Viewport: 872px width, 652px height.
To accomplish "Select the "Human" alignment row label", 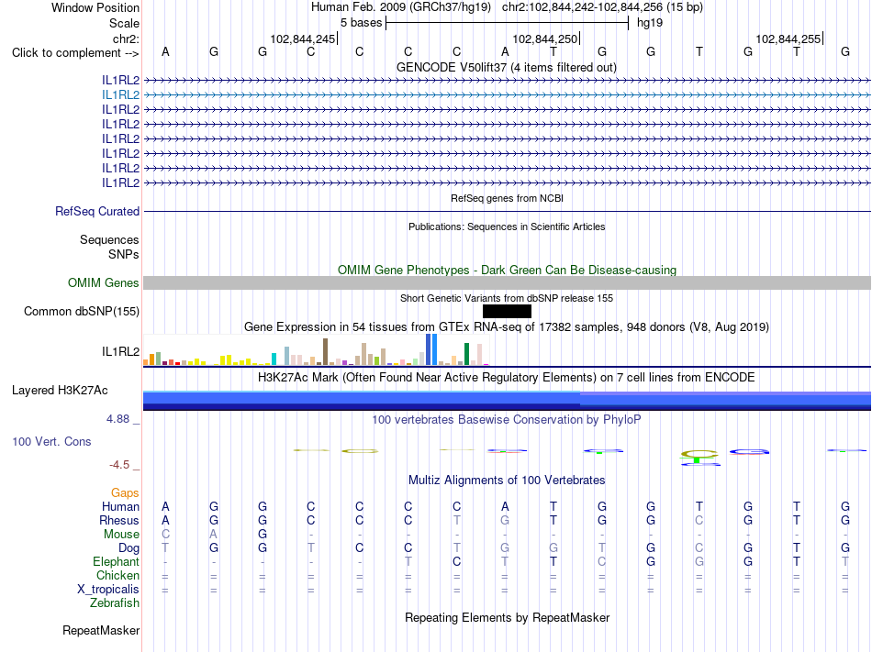I will coord(120,506).
